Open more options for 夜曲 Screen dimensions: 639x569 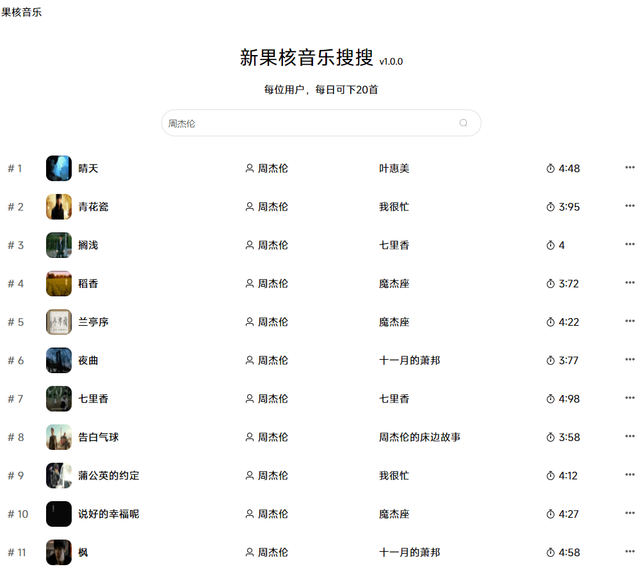pos(629,360)
